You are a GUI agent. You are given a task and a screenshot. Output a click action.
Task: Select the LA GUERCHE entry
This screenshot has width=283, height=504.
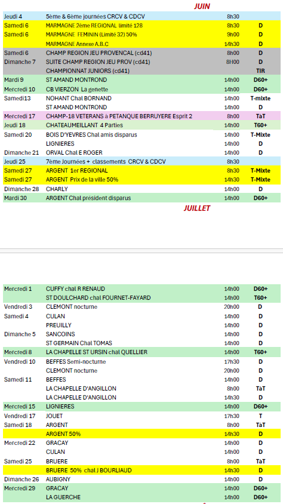[x=63, y=497]
